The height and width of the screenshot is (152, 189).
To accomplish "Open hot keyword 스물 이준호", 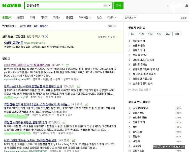I will coord(139,46).
